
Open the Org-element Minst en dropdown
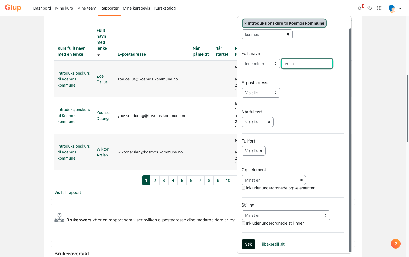pyautogui.click(x=274, y=180)
